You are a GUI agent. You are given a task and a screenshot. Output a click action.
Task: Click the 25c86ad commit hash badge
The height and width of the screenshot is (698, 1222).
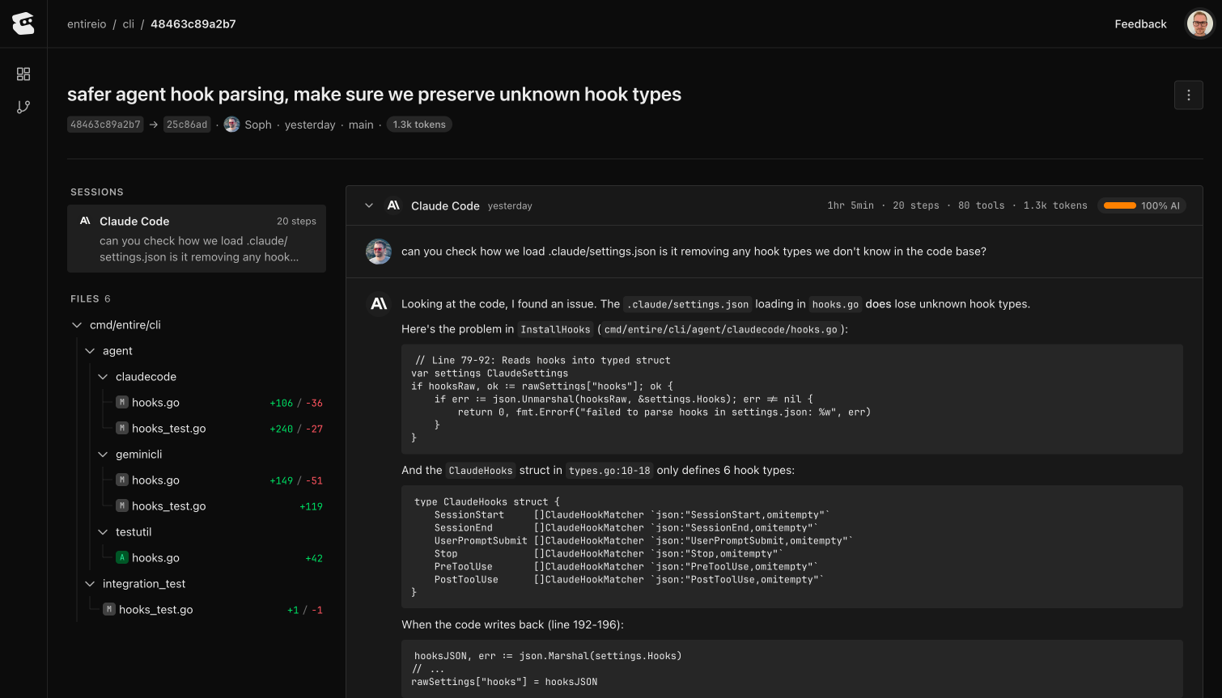(187, 125)
